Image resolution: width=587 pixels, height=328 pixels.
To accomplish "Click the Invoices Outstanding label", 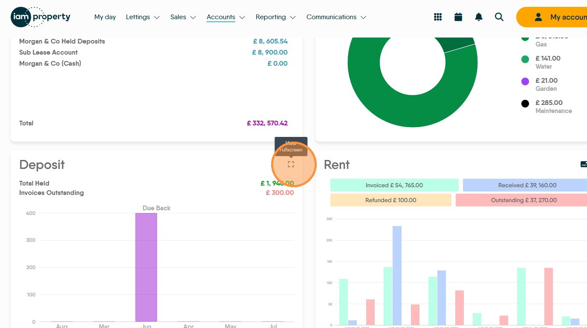I will coord(52,193).
